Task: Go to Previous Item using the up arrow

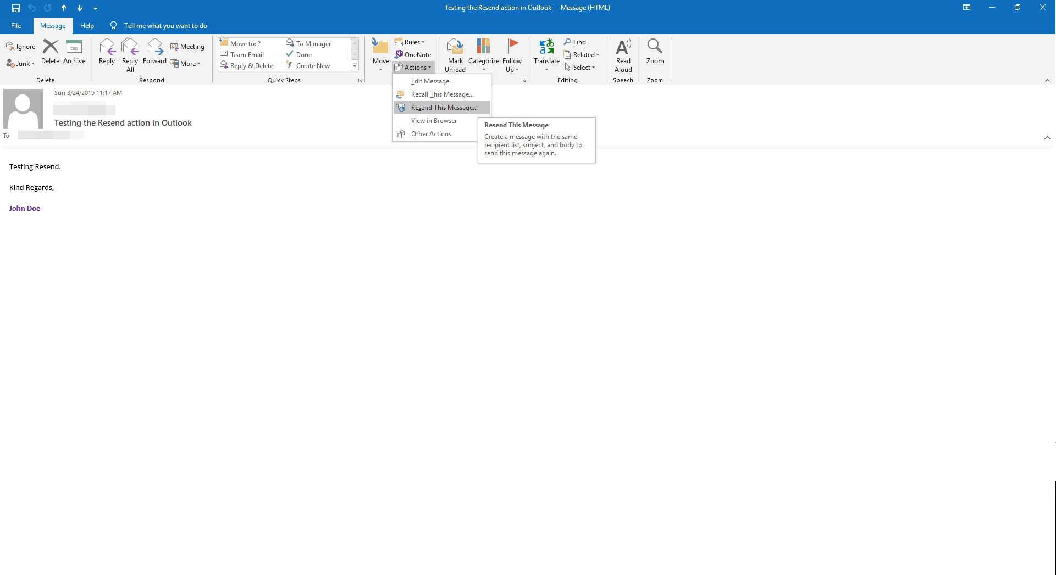Action: [64, 8]
